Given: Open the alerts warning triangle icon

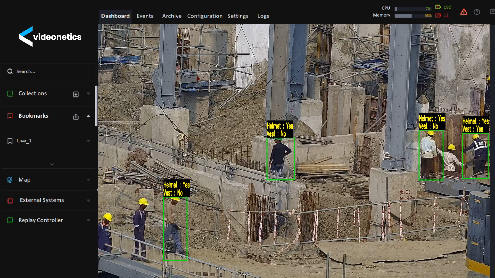Looking at the screenshot, I should tap(464, 12).
